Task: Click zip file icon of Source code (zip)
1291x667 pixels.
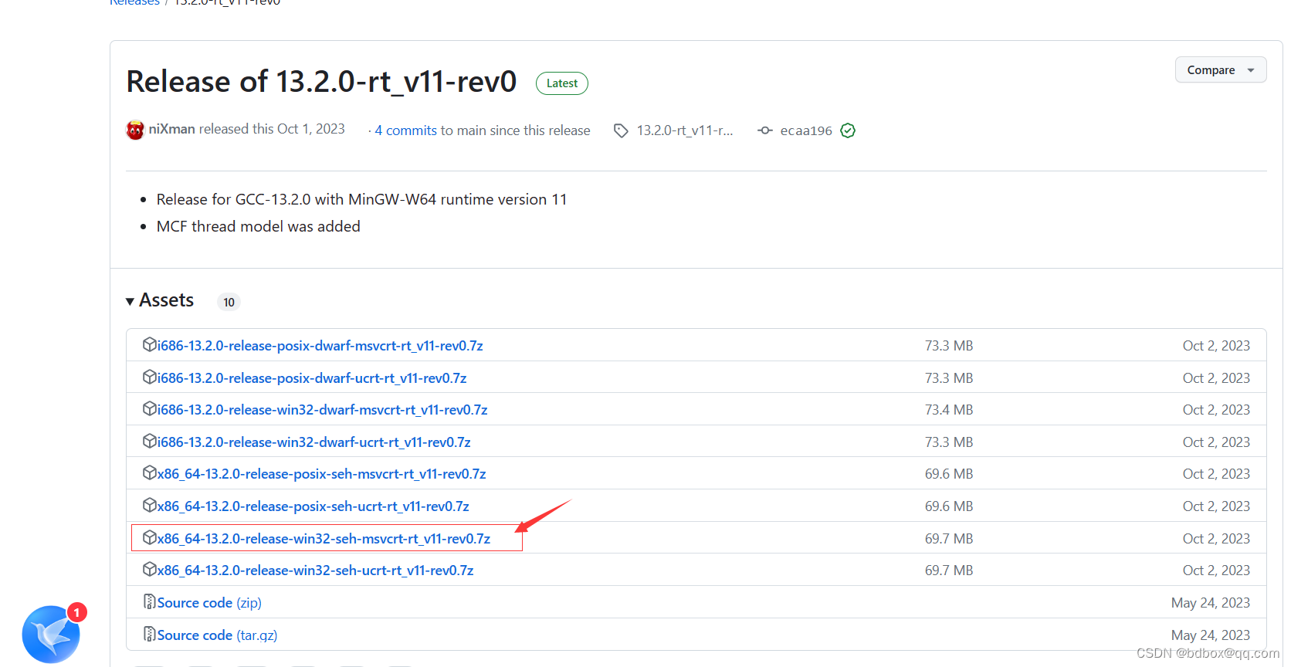Action: (x=150, y=601)
